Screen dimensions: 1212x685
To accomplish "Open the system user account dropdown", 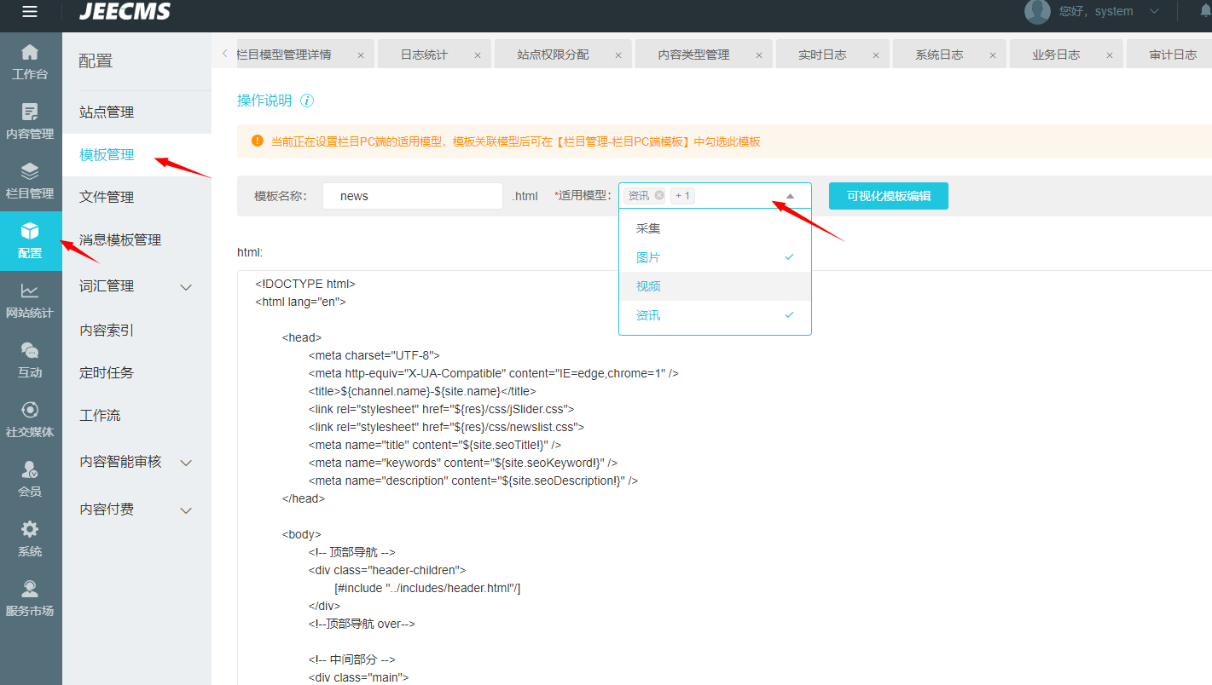I will click(x=1155, y=11).
